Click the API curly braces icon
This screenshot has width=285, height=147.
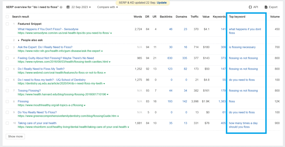click(250, 7)
